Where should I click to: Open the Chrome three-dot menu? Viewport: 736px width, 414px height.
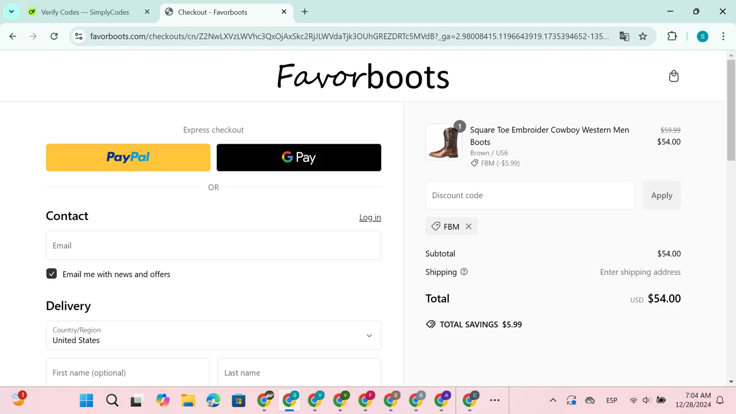point(723,36)
